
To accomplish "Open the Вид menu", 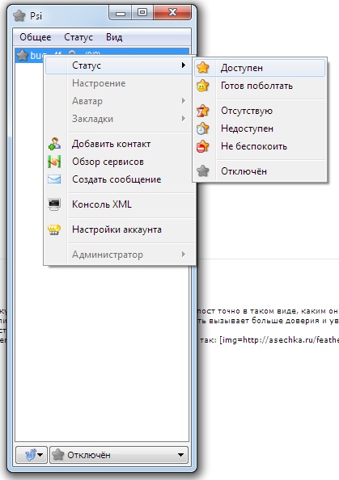I will pyautogui.click(x=114, y=37).
